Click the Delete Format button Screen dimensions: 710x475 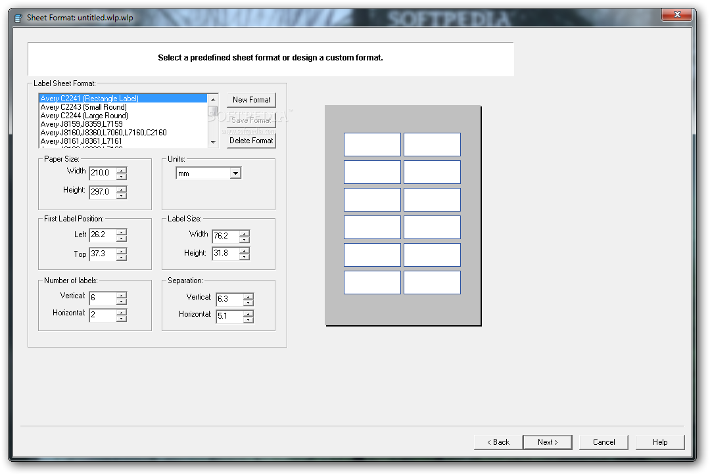pyautogui.click(x=251, y=140)
